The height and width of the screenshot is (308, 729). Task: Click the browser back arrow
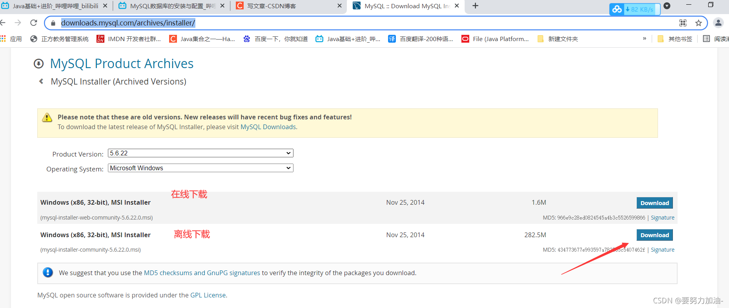3,23
